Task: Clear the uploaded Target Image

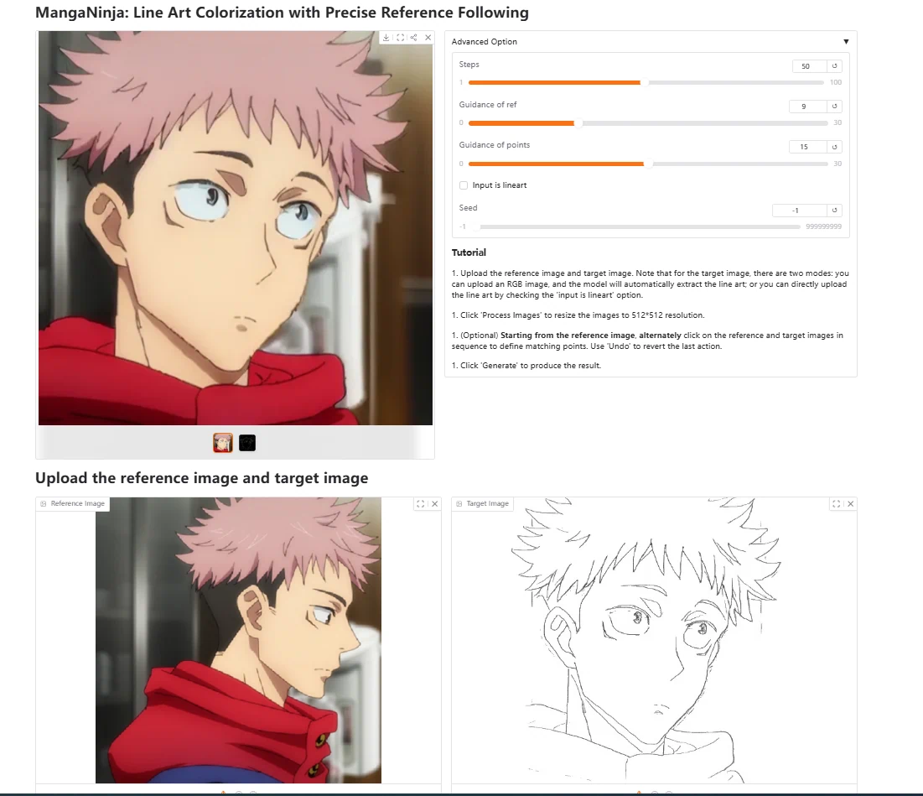Action: [x=851, y=504]
